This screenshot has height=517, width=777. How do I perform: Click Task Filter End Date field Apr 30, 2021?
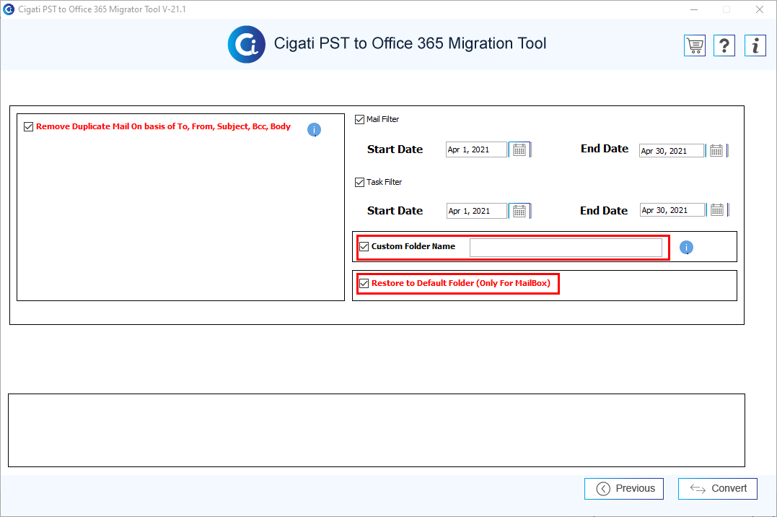click(672, 210)
